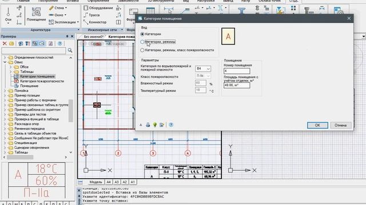Open category dropdown showing В4
366x205 pixels.
tap(203, 68)
